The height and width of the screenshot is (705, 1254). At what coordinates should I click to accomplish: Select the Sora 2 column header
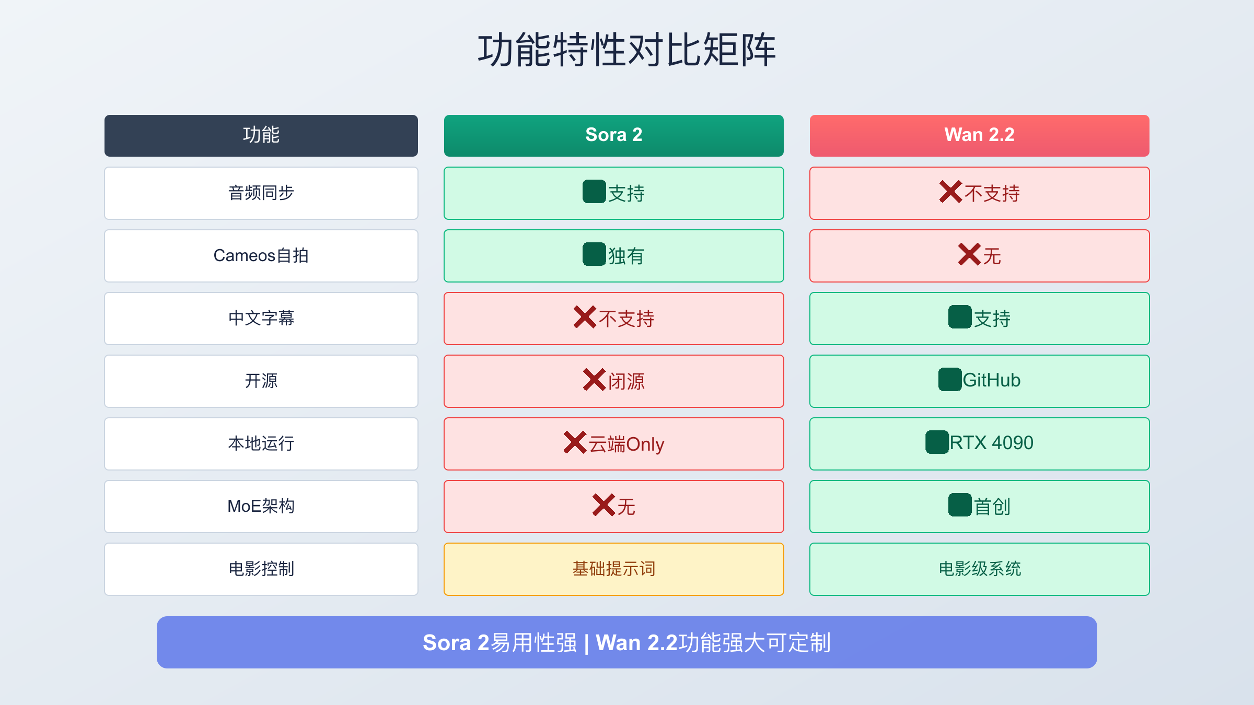pos(613,135)
